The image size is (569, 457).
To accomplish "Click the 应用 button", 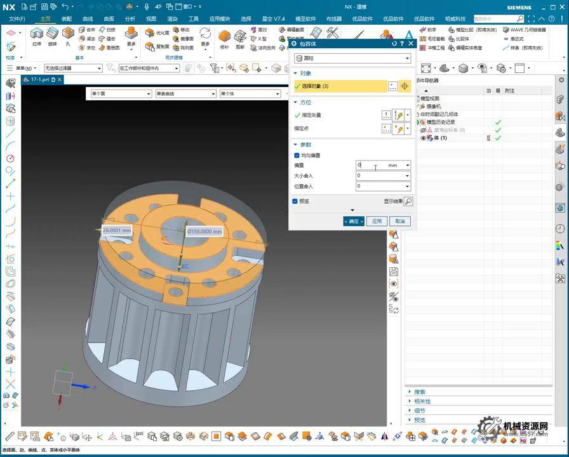I will (x=377, y=221).
